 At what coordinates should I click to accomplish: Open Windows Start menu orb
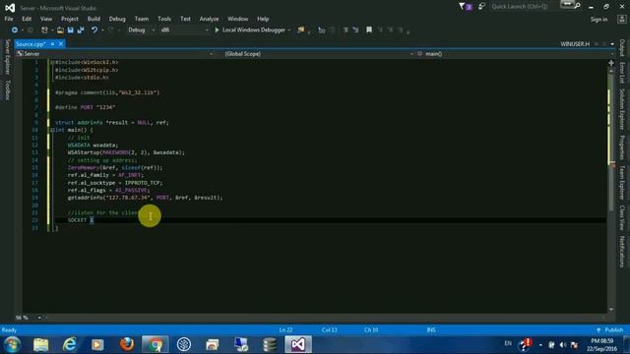[x=12, y=344]
